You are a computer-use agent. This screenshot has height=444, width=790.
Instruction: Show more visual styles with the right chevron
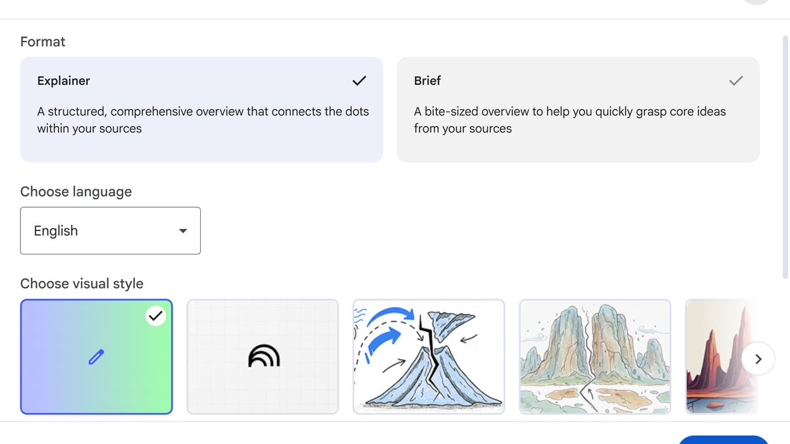tap(758, 358)
